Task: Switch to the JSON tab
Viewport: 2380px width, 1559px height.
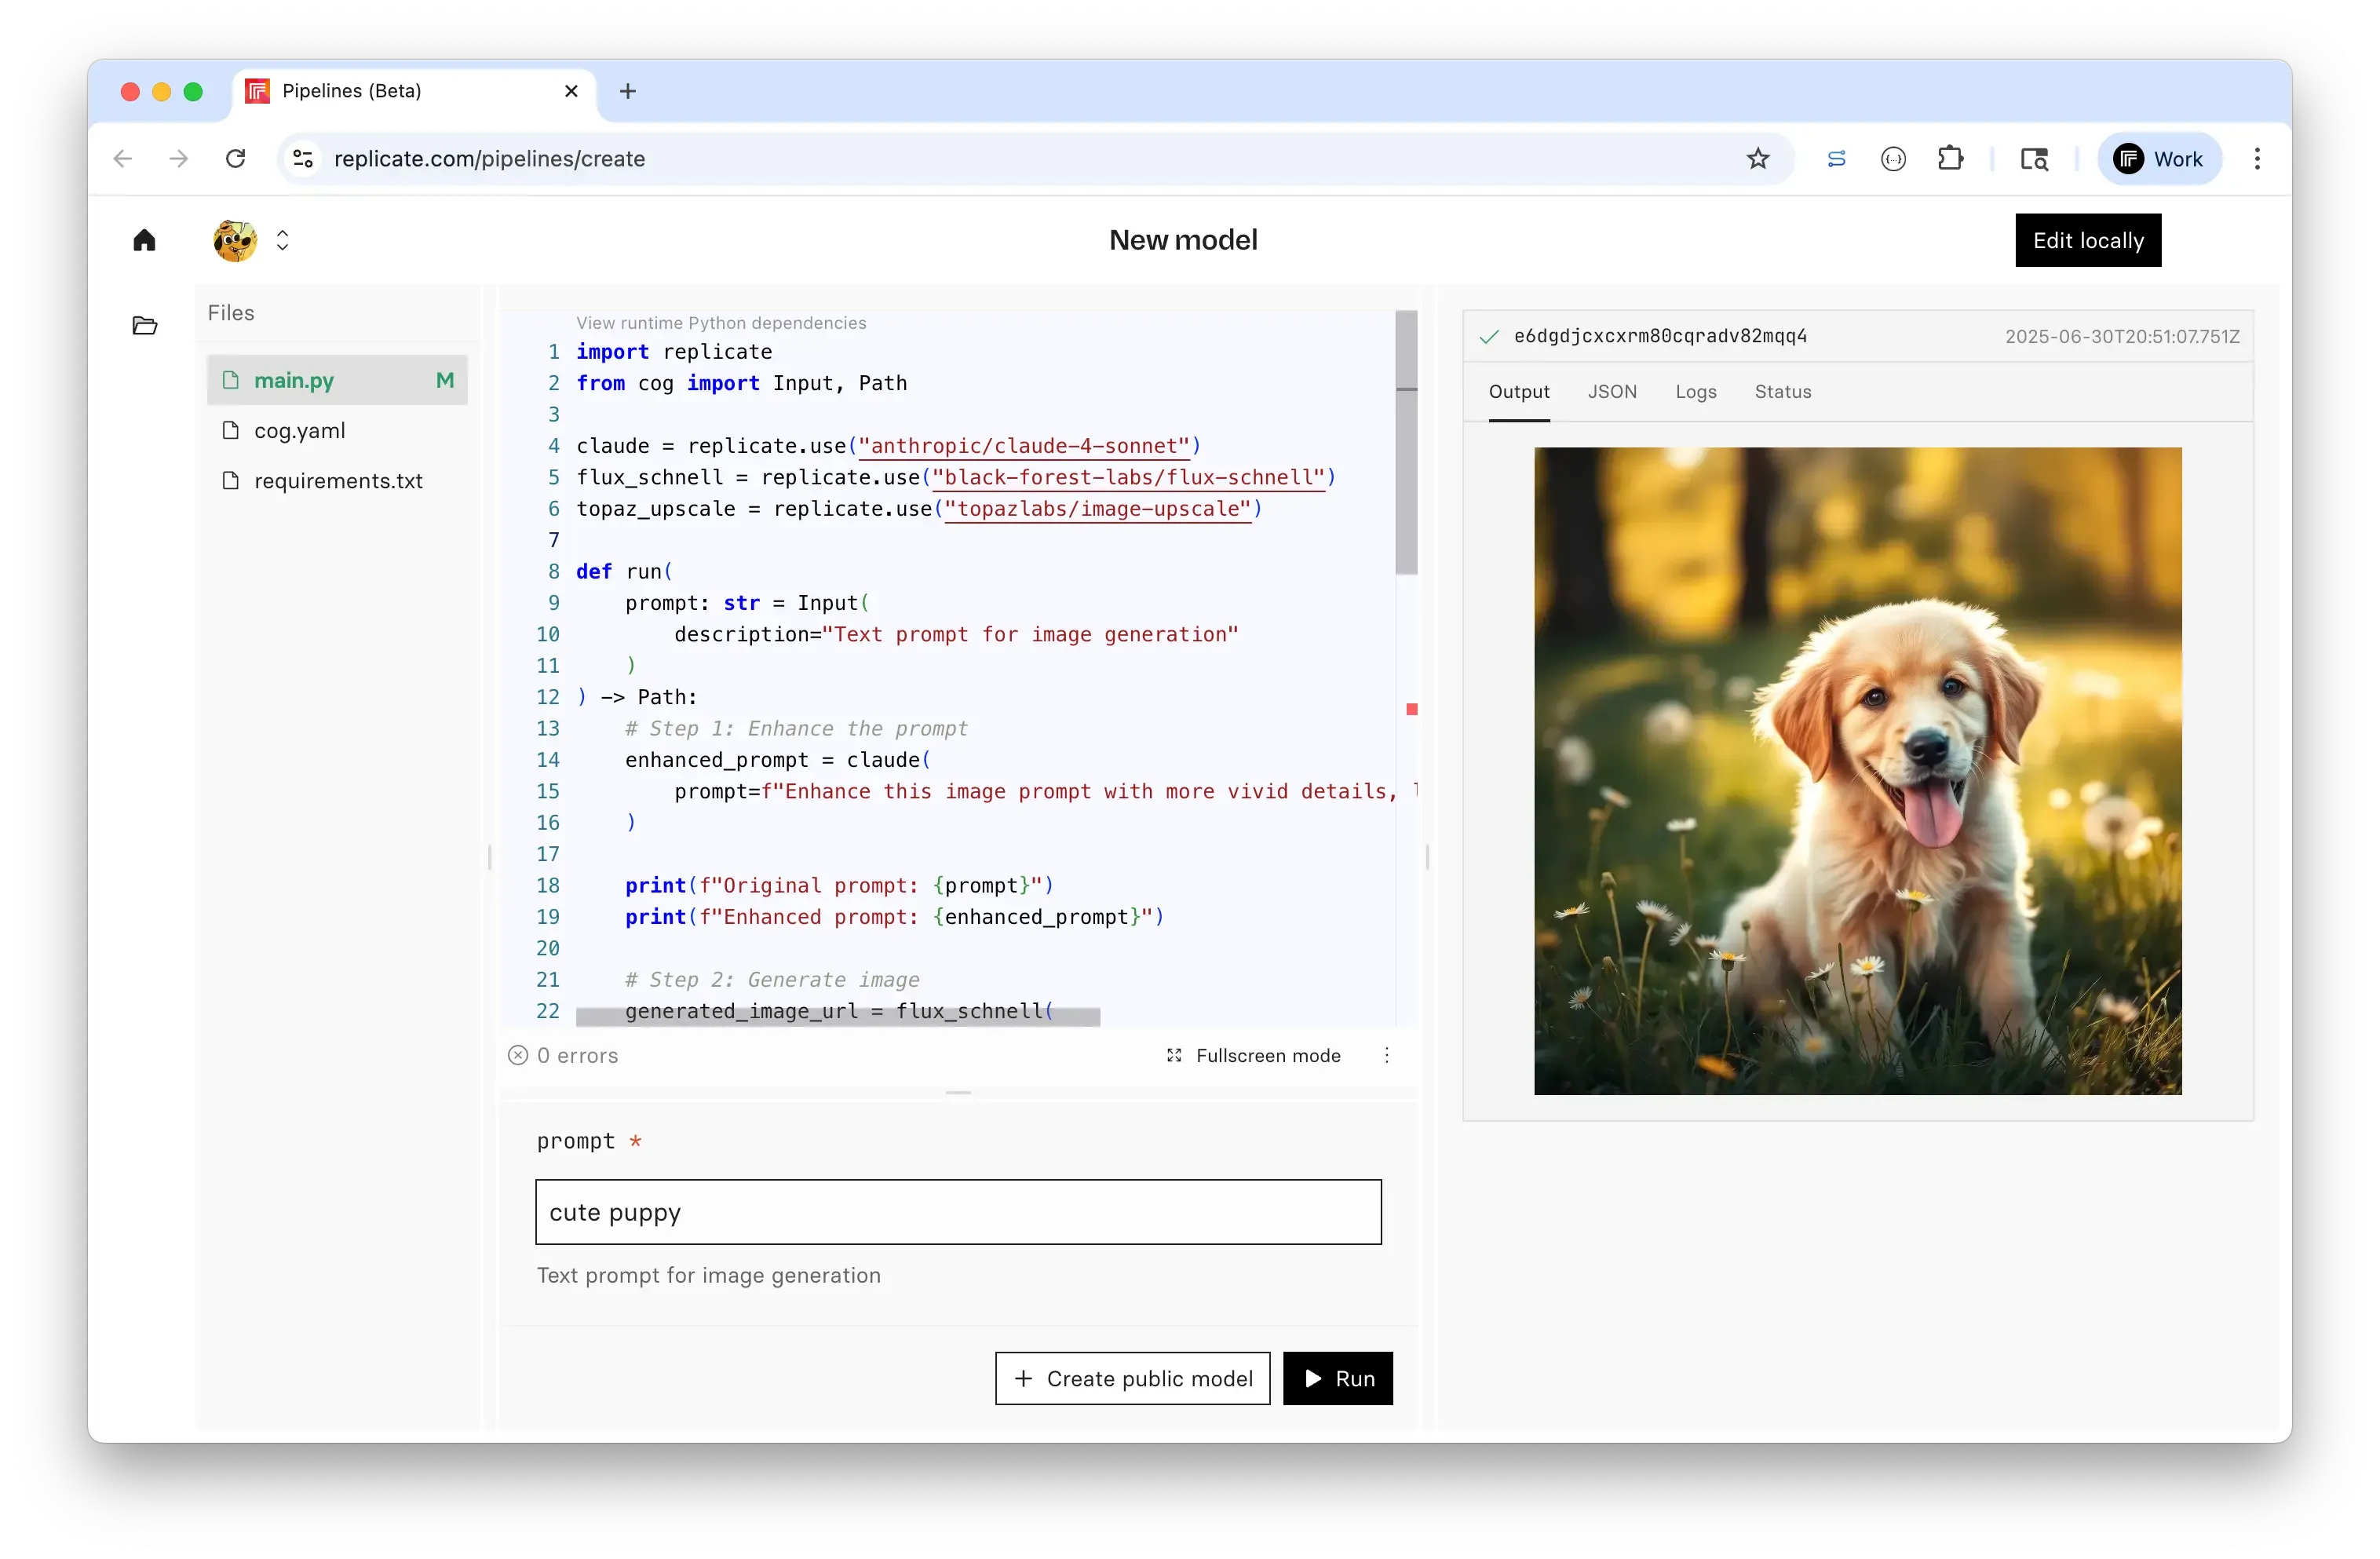Action: pos(1612,392)
